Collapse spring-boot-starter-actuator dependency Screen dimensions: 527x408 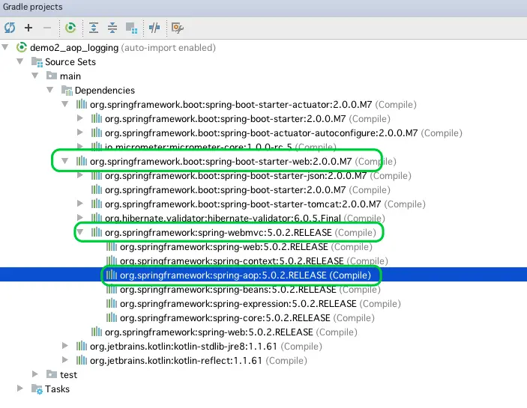pyautogui.click(x=65, y=103)
